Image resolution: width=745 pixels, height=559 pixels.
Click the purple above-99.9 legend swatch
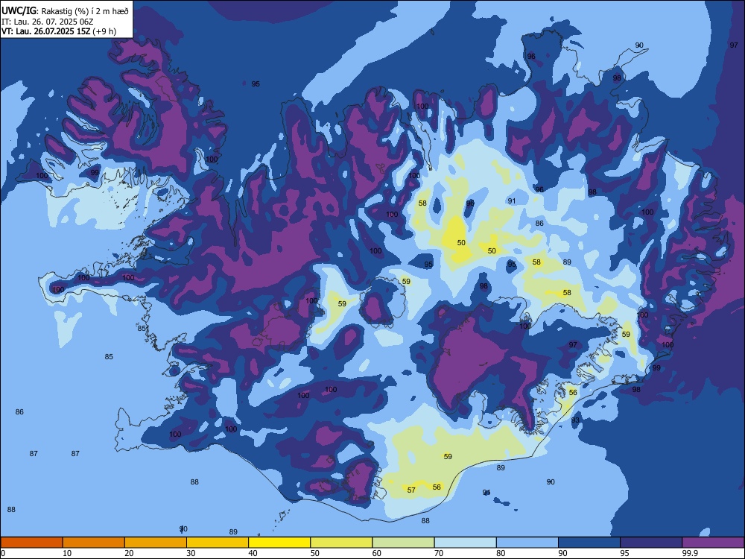coord(713,543)
